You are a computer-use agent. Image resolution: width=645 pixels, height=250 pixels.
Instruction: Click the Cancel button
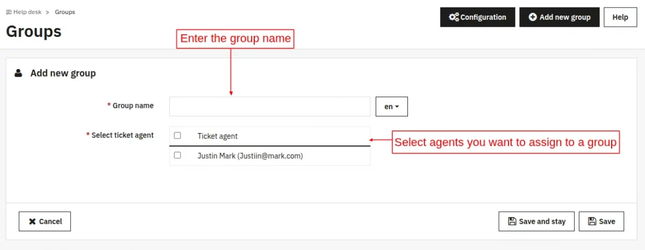[x=45, y=221]
